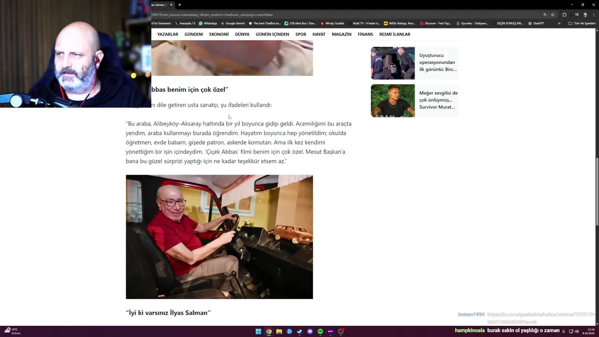Open Tüm Yer İşaretleri bookmarks folder

click(582, 23)
